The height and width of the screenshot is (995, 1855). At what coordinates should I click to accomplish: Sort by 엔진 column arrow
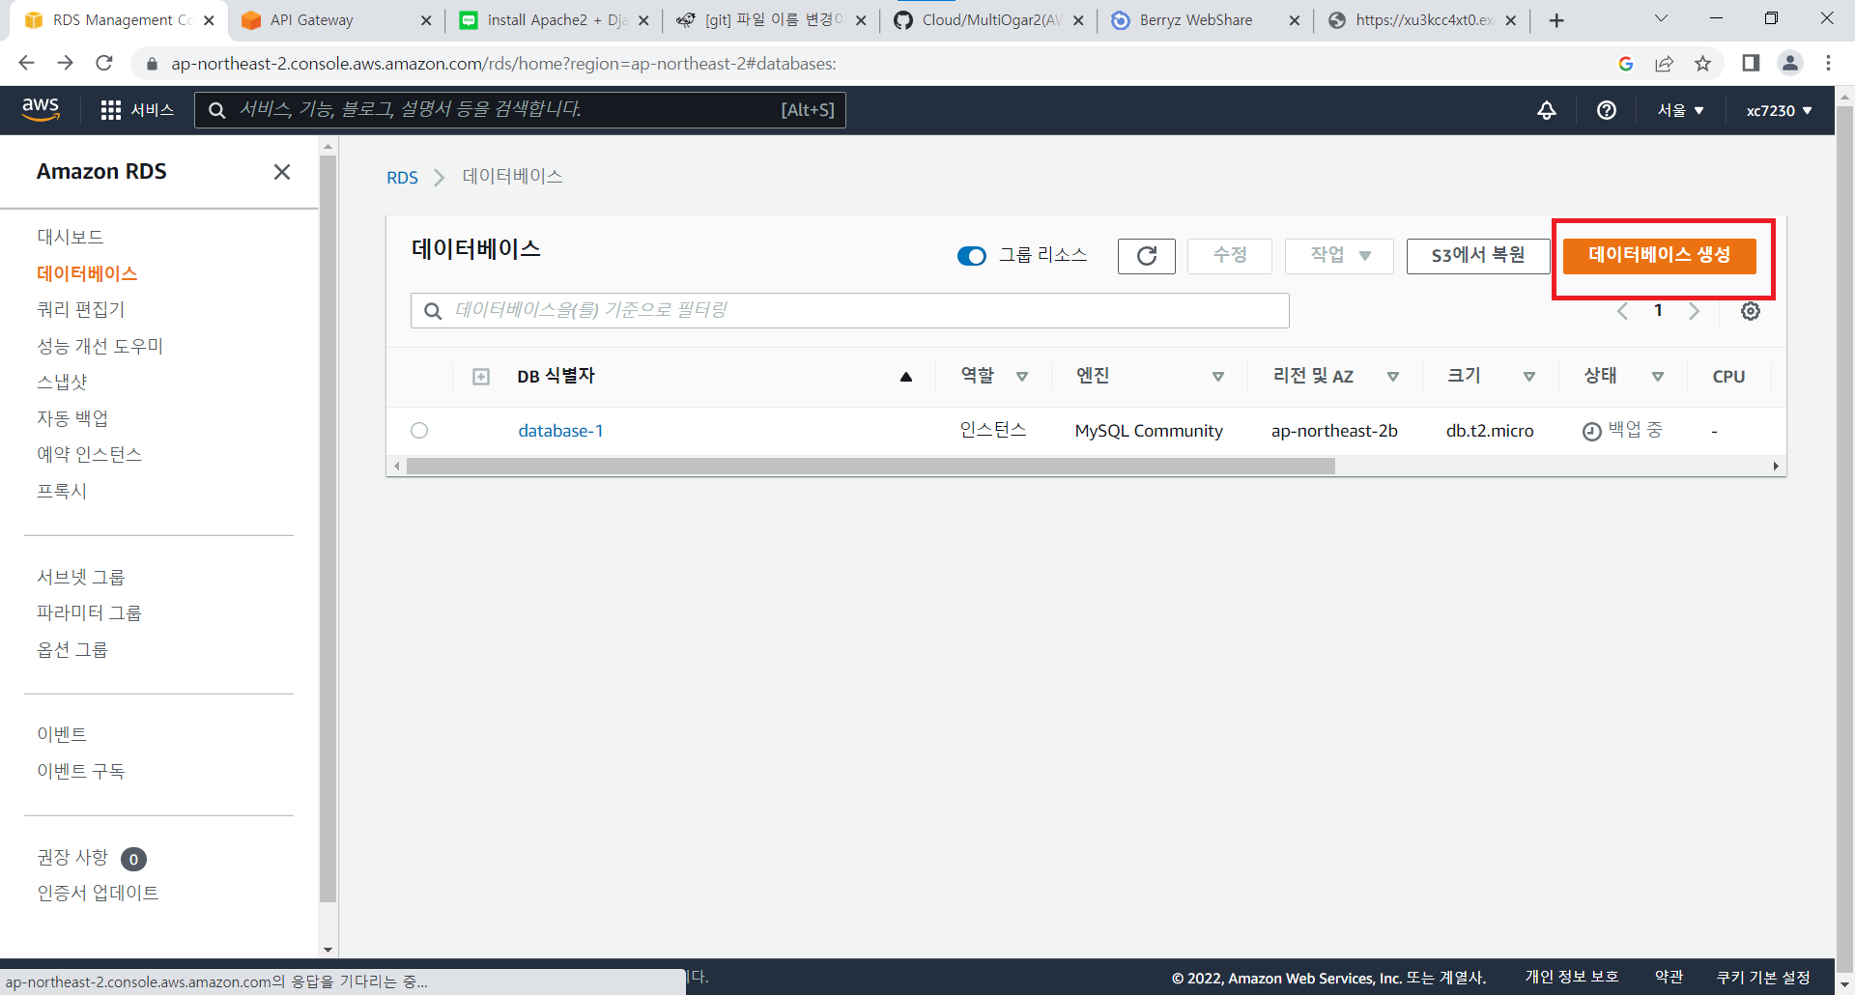(x=1218, y=377)
